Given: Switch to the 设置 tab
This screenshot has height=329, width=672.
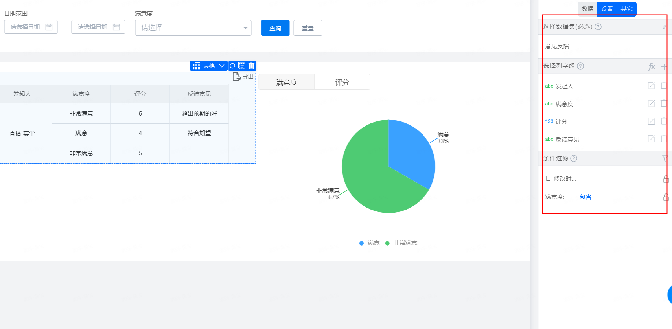Looking at the screenshot, I should (607, 9).
